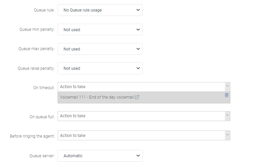Viewport: 270px width, 162px height.
Task: Click the On queue full action field
Action: pyautogui.click(x=141, y=116)
